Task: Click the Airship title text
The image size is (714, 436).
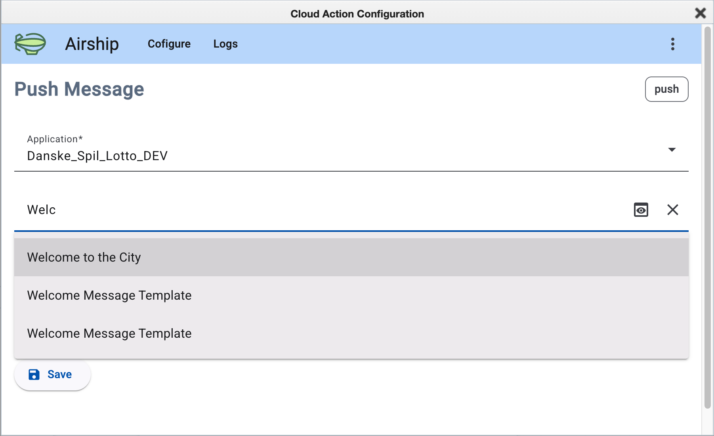Action: pyautogui.click(x=92, y=44)
